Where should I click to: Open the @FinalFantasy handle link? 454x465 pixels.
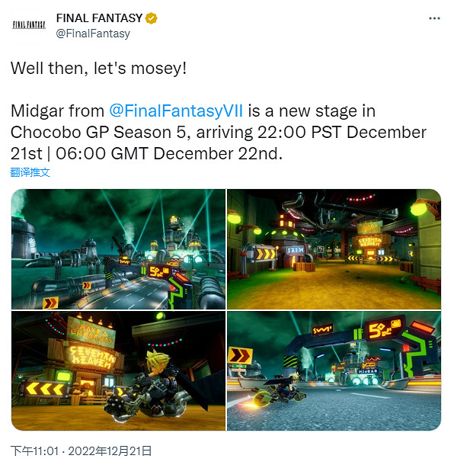[x=93, y=34]
